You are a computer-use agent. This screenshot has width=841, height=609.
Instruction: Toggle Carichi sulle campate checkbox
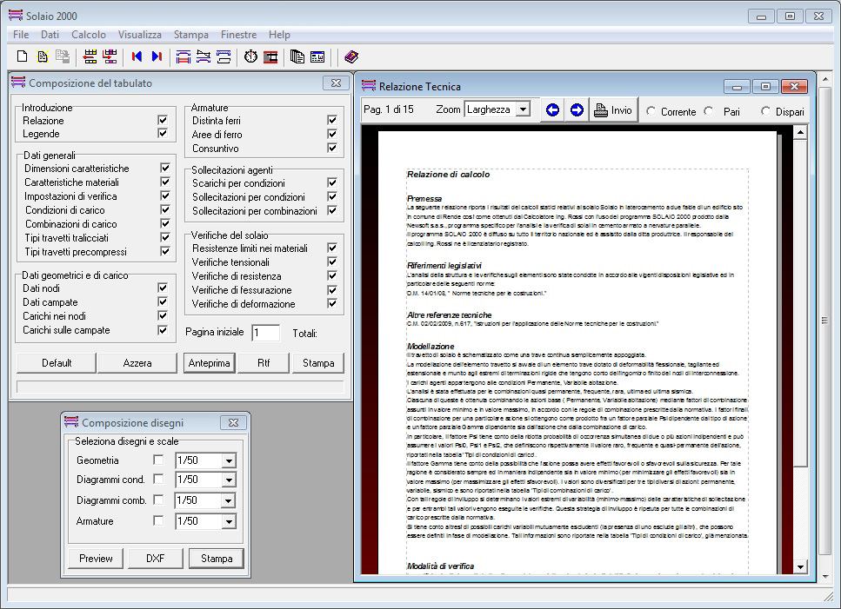click(163, 330)
